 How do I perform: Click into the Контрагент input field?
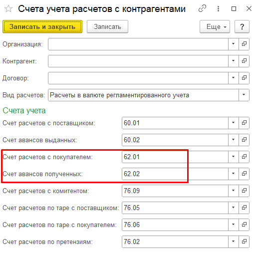(x=138, y=61)
